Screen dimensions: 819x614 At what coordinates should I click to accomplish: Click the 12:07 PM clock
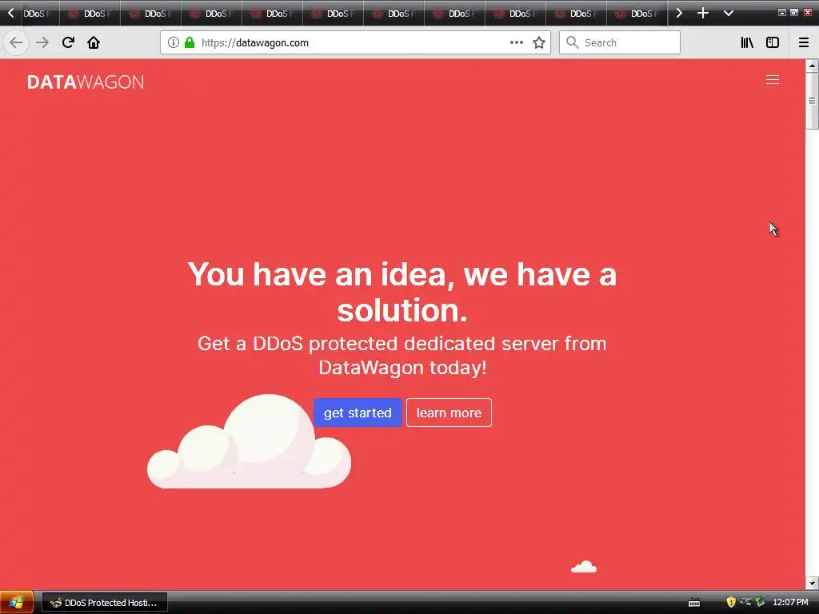tap(790, 603)
